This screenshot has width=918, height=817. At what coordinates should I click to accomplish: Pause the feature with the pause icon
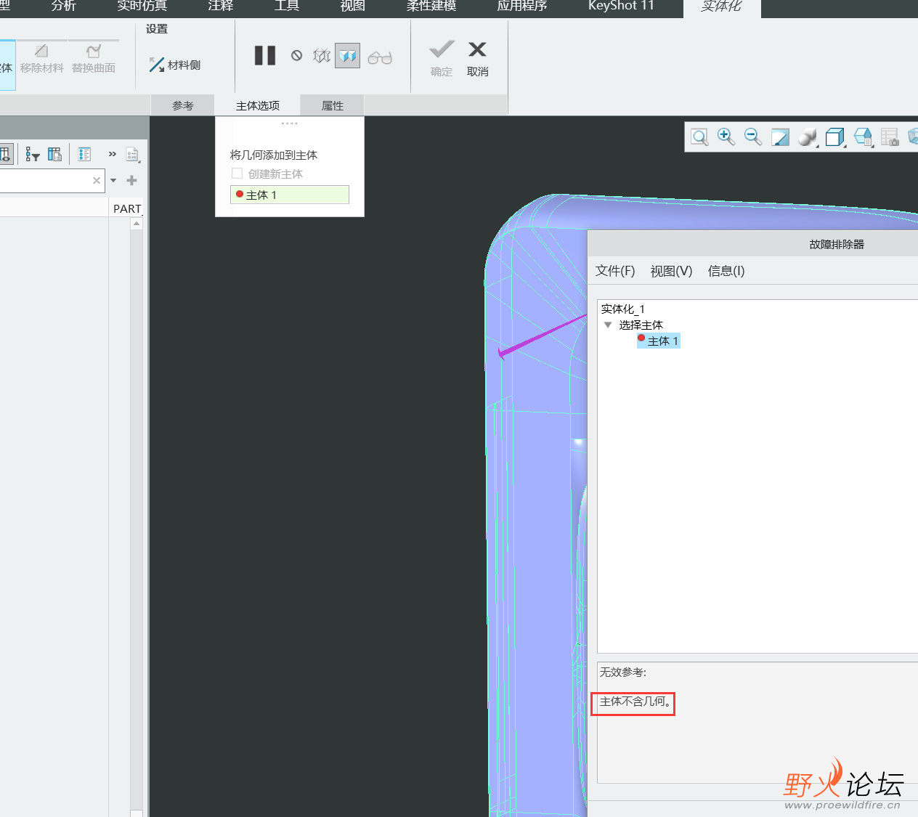pos(265,56)
